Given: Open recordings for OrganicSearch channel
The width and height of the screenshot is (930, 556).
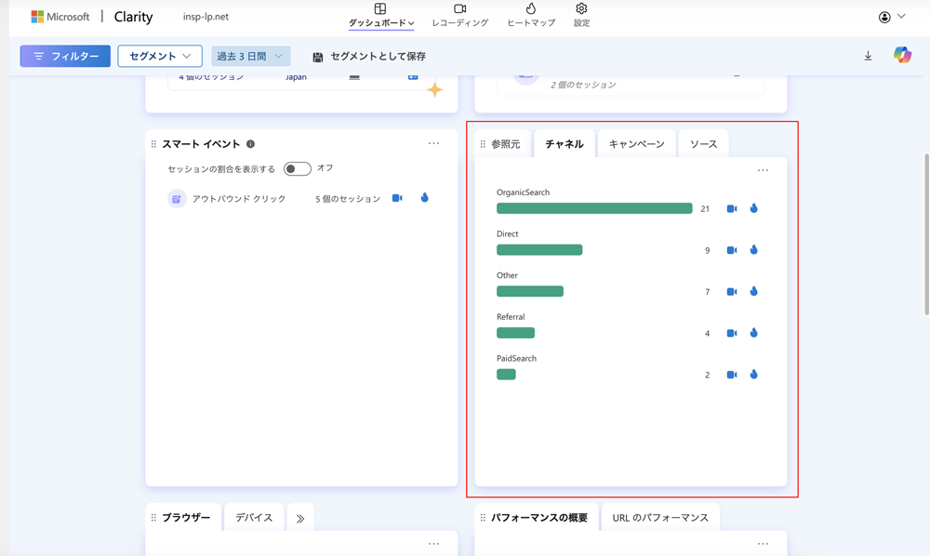Looking at the screenshot, I should 732,208.
